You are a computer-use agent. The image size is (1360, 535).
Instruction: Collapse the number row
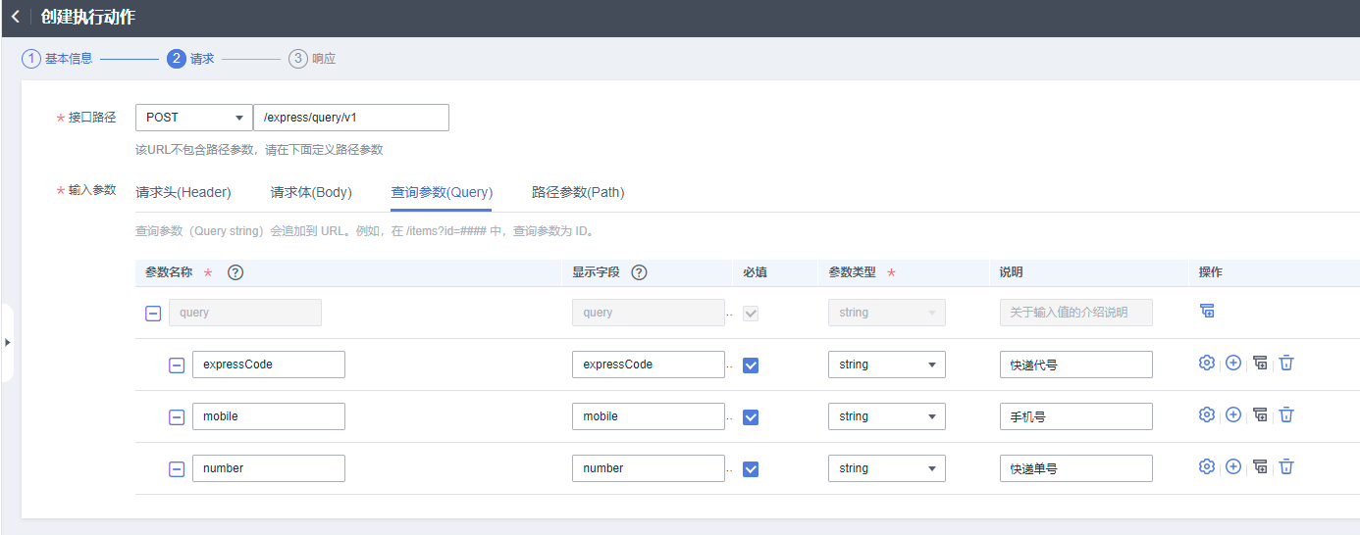click(177, 469)
